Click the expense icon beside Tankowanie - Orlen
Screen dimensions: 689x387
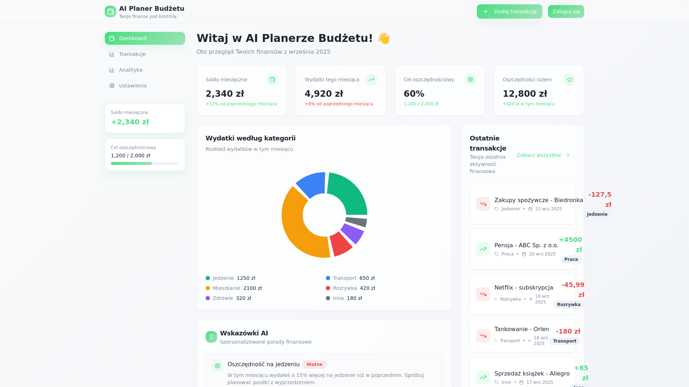[x=483, y=336]
